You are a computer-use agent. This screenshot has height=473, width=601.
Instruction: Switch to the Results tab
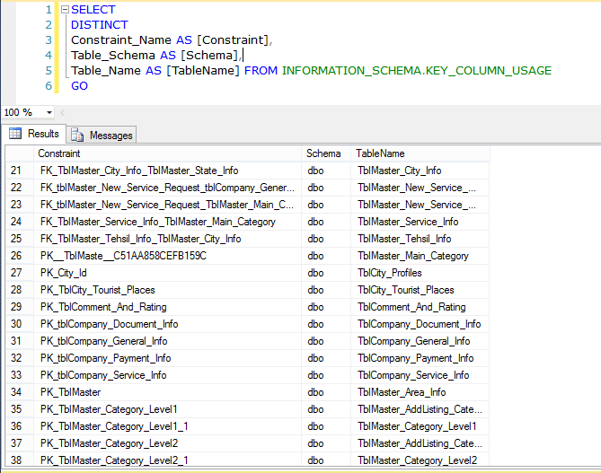42,134
